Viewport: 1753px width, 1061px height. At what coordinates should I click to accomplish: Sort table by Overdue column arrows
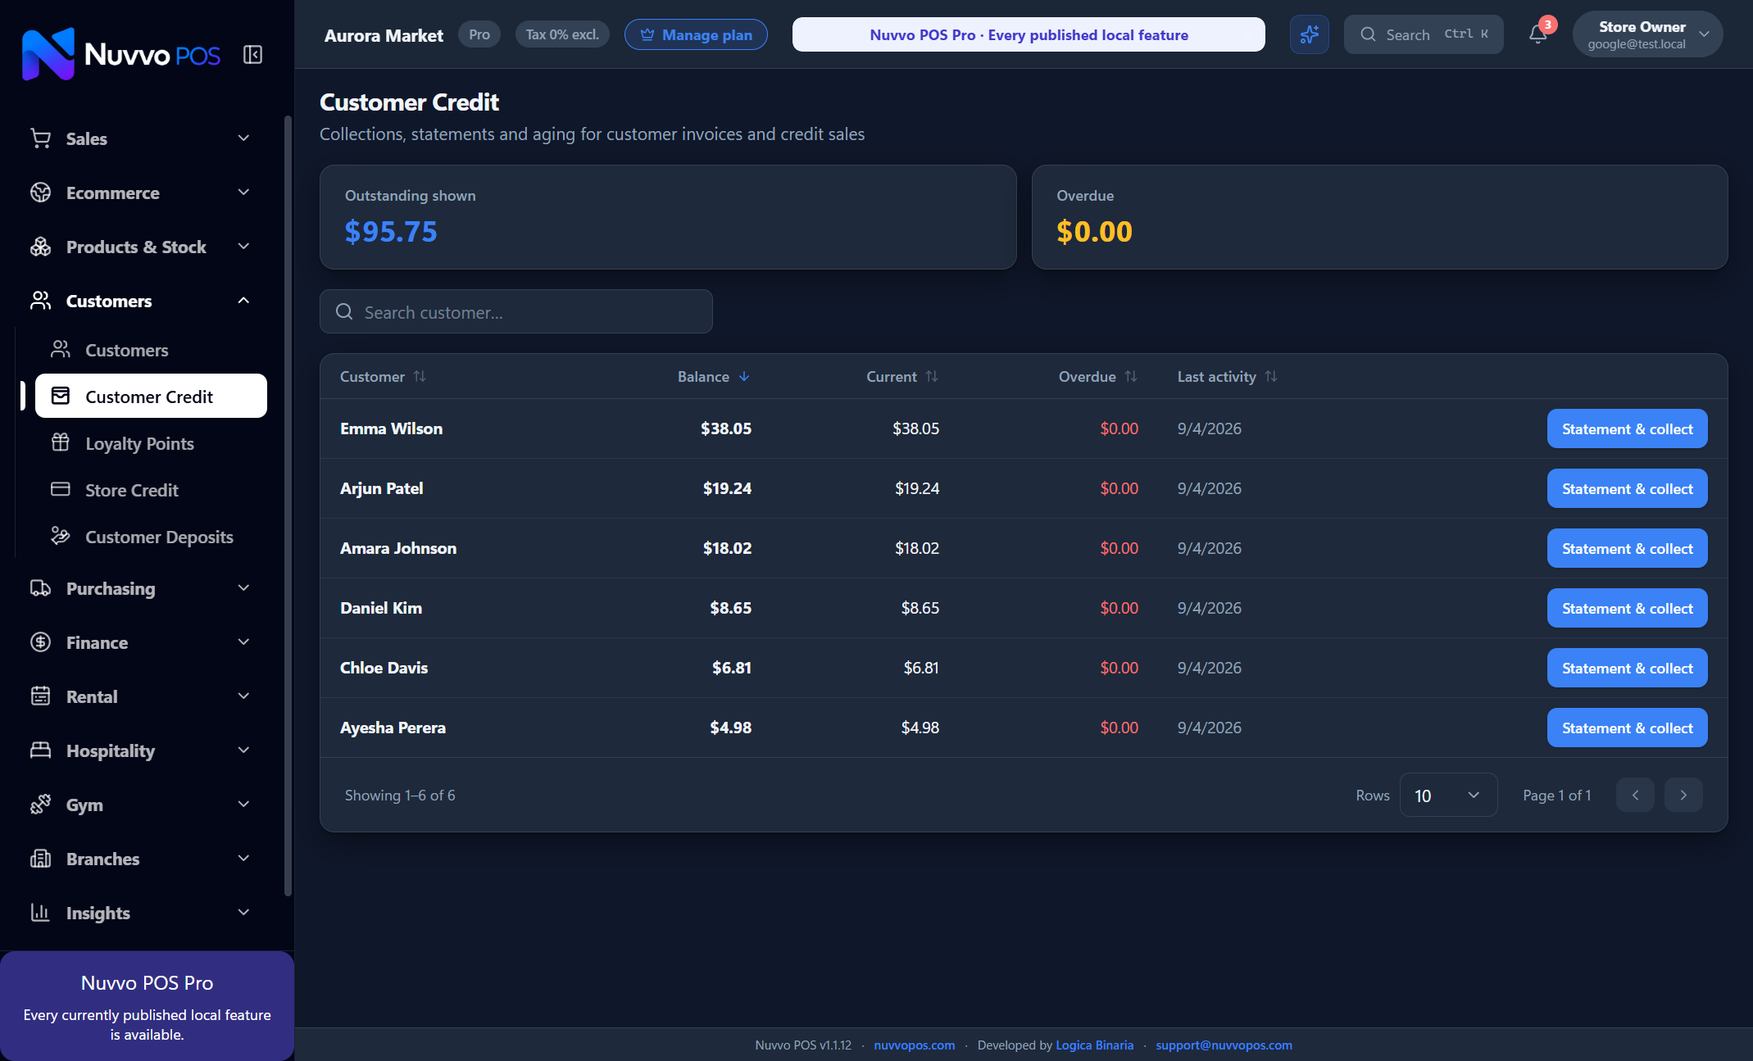point(1131,376)
